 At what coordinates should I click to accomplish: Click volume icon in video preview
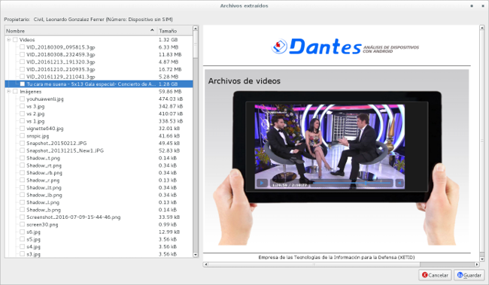click(399, 183)
